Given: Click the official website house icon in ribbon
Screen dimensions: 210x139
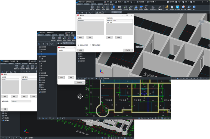Looking at the screenshot, I should (172, 7).
